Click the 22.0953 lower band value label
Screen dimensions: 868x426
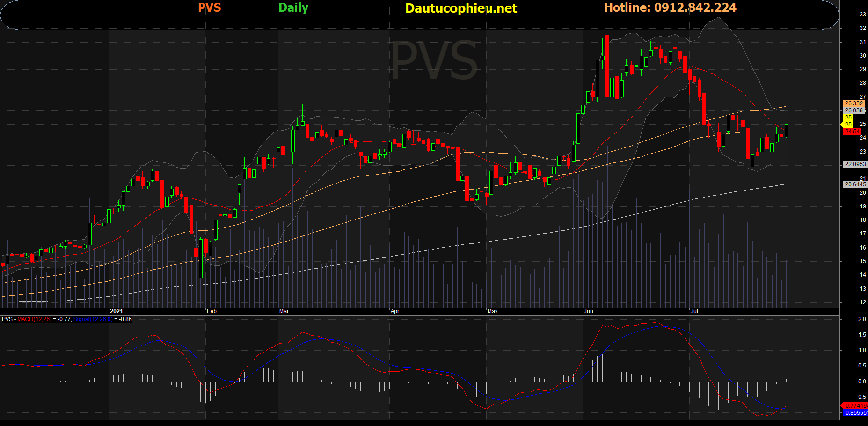pyautogui.click(x=855, y=164)
